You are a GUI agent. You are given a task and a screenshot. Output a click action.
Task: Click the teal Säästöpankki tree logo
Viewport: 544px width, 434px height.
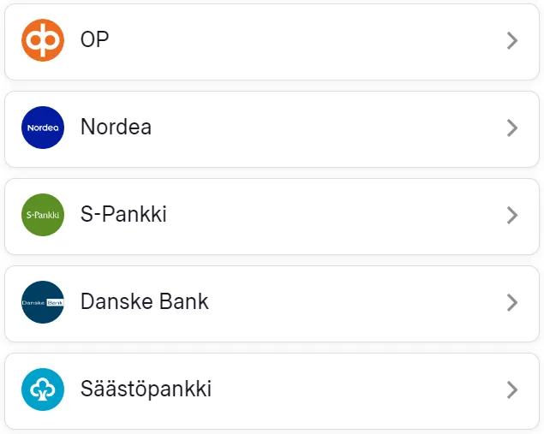pyautogui.click(x=43, y=389)
